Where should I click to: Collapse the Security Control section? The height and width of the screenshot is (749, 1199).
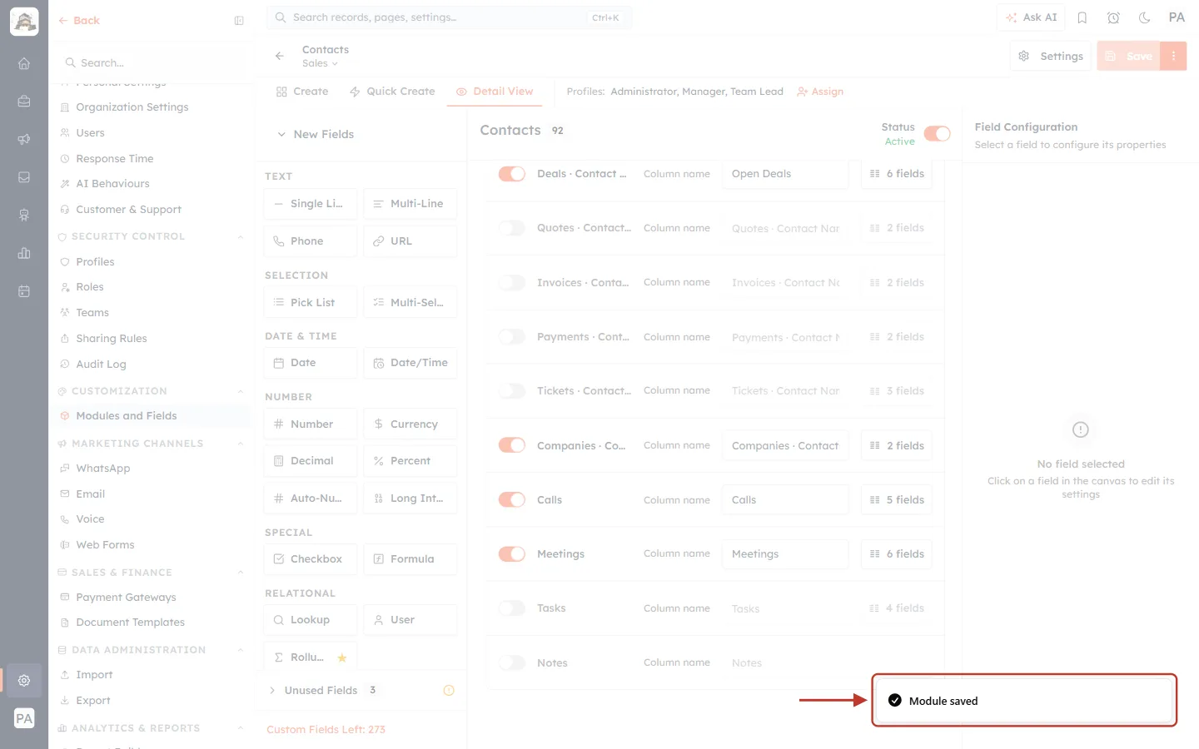coord(241,236)
